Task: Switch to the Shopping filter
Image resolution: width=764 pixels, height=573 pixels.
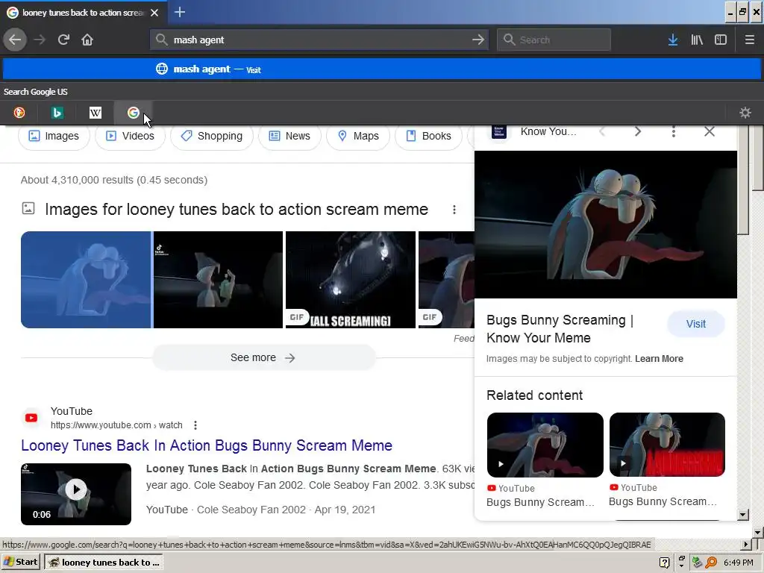Action: (x=211, y=136)
